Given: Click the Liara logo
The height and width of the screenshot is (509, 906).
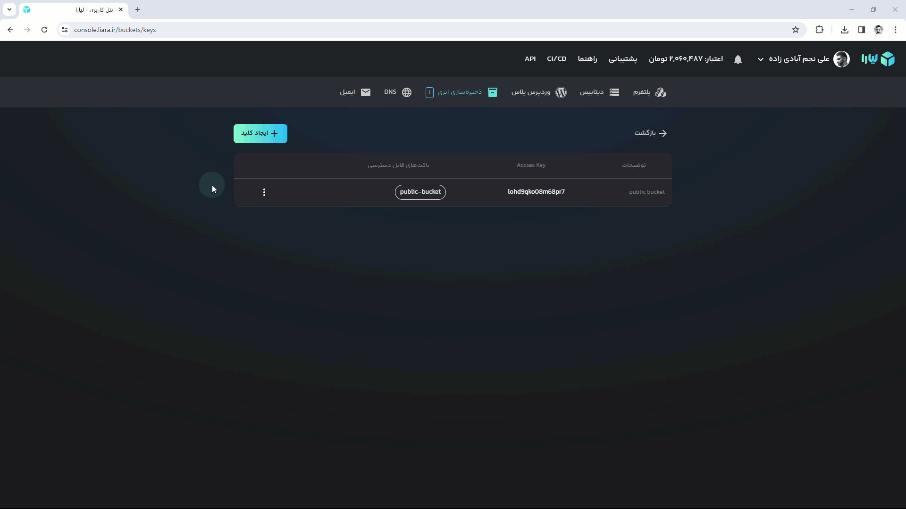Looking at the screenshot, I should pos(878,59).
